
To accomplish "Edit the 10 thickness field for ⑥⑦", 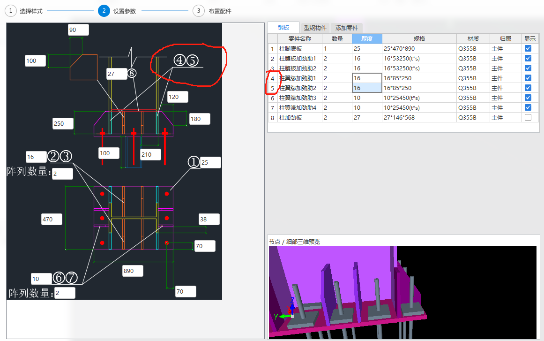I will tap(41, 279).
